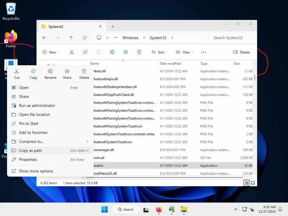Click the Refresh button
The width and height of the screenshot is (288, 216).
[85, 38]
